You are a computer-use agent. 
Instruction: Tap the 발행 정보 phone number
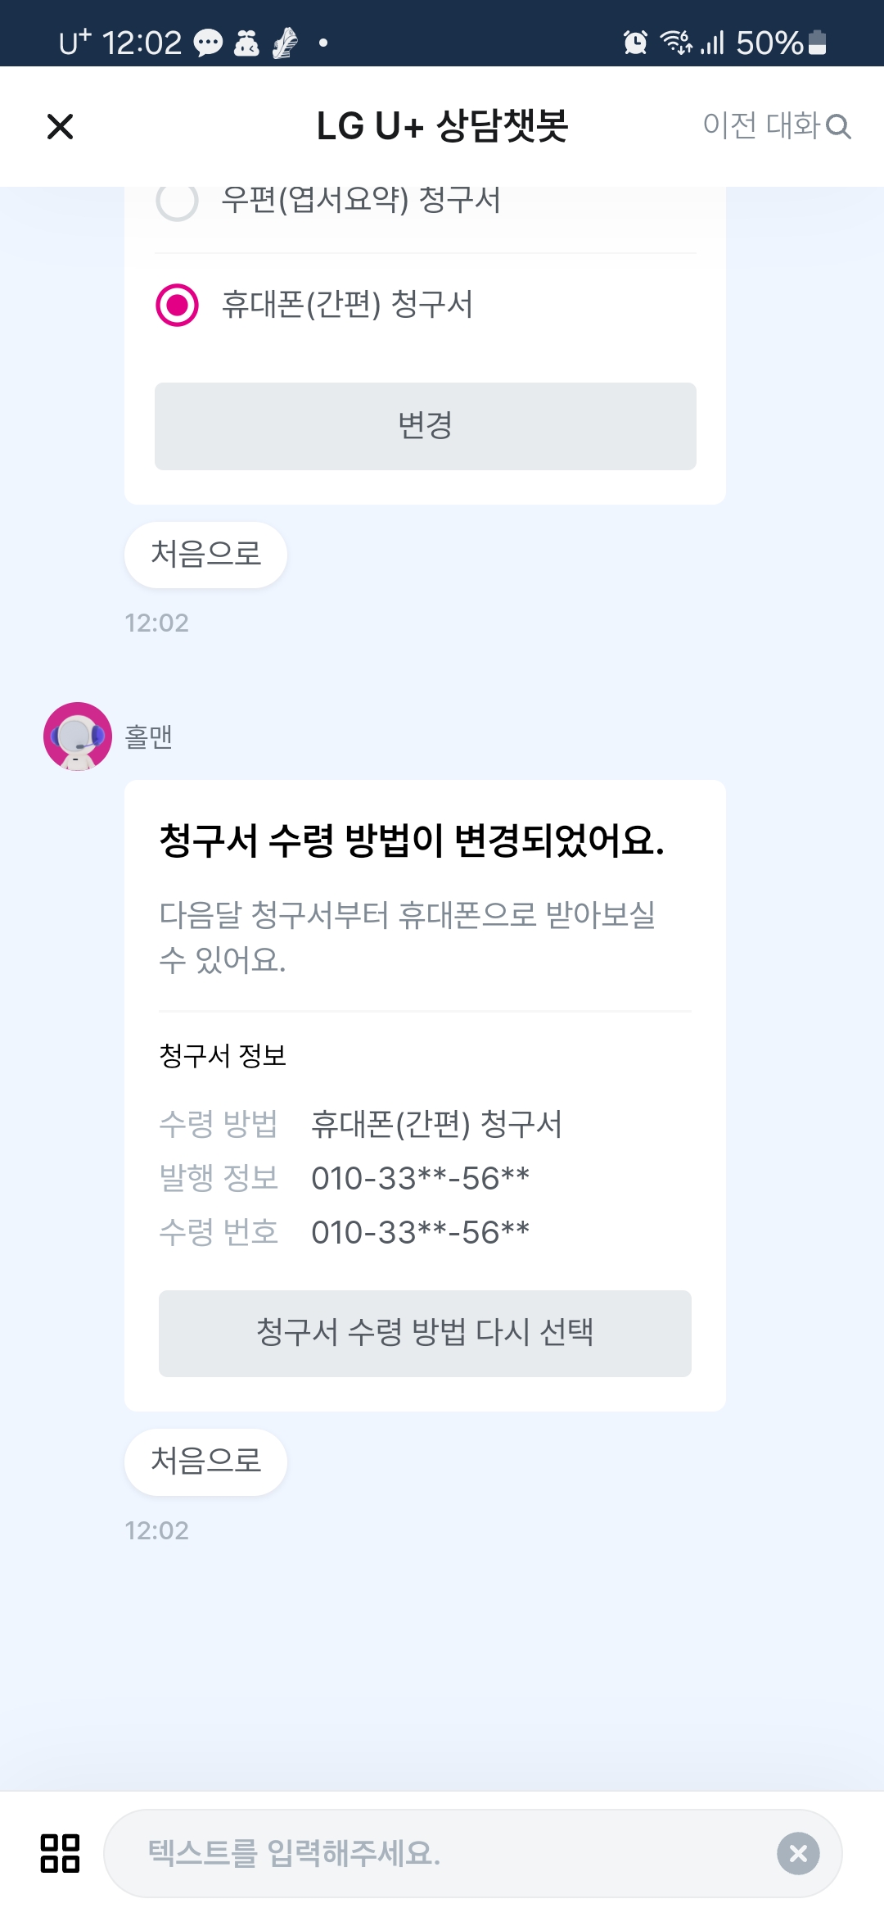[x=420, y=1178]
